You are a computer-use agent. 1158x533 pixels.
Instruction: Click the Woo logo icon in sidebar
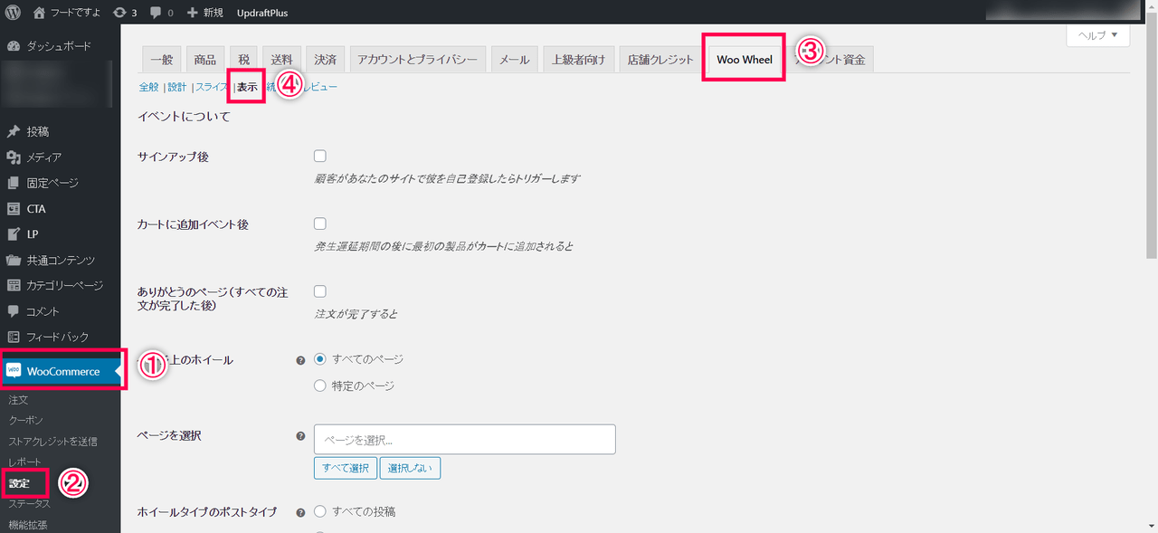click(x=14, y=371)
